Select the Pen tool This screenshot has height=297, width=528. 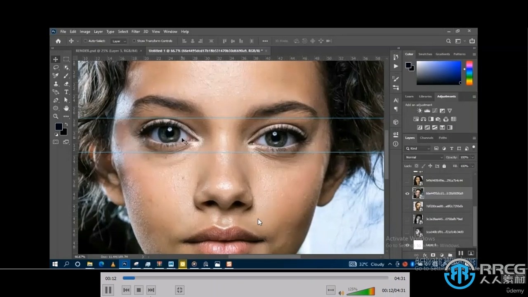[56, 100]
